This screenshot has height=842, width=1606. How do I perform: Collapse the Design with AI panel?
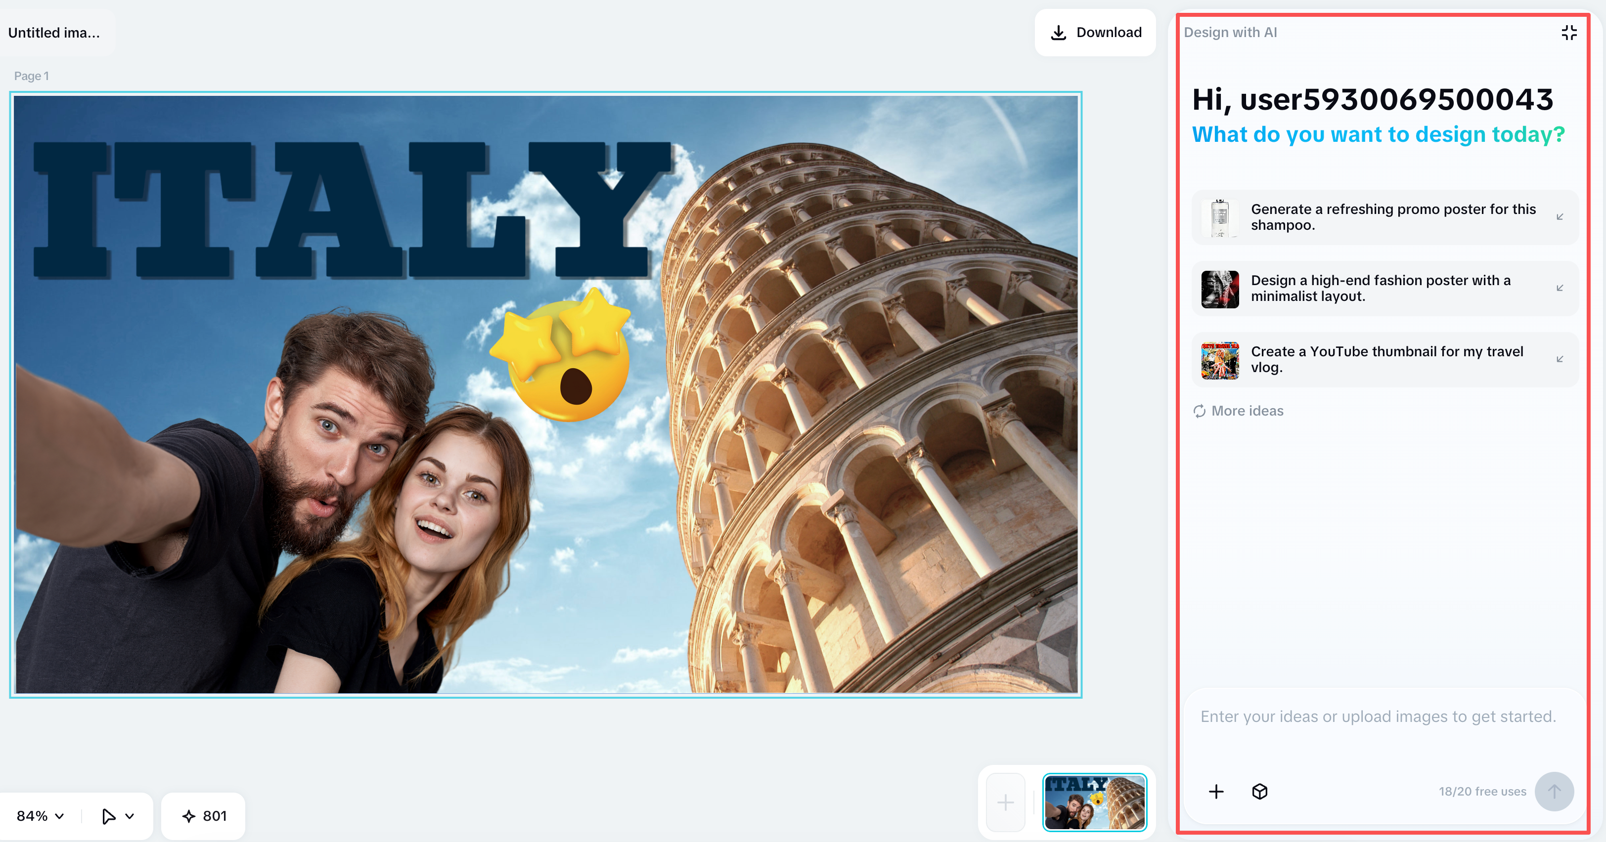pyautogui.click(x=1569, y=33)
